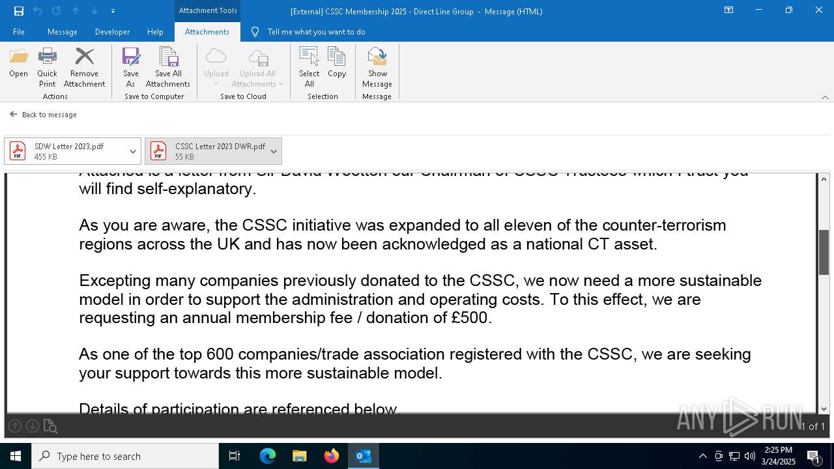Image resolution: width=834 pixels, height=469 pixels.
Task: Click the taskbar search box
Action: [125, 456]
